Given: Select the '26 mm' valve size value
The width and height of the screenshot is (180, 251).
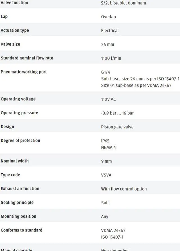Looking at the screenshot, I should click(108, 44).
